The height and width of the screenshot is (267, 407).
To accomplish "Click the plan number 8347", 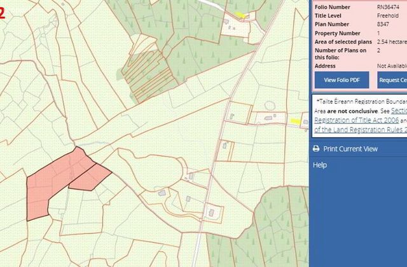I will tap(383, 24).
